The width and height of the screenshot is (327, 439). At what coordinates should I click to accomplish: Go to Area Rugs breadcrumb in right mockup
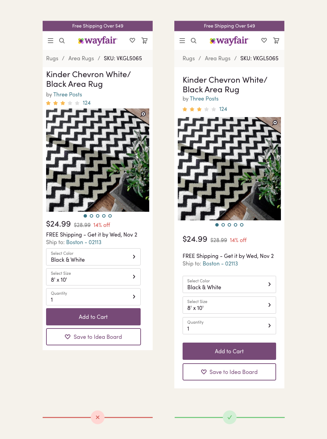click(x=218, y=58)
